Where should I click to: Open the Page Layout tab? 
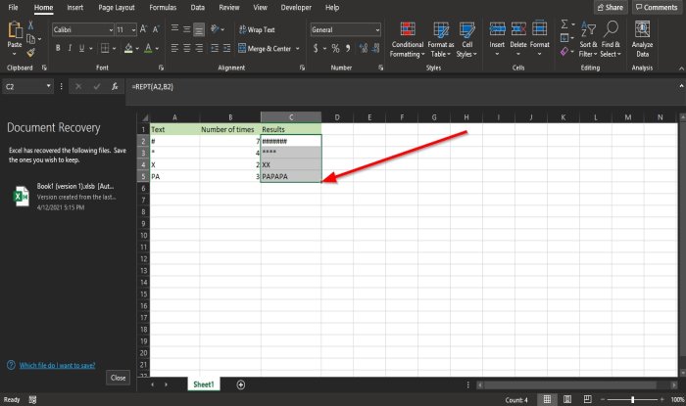(118, 7)
